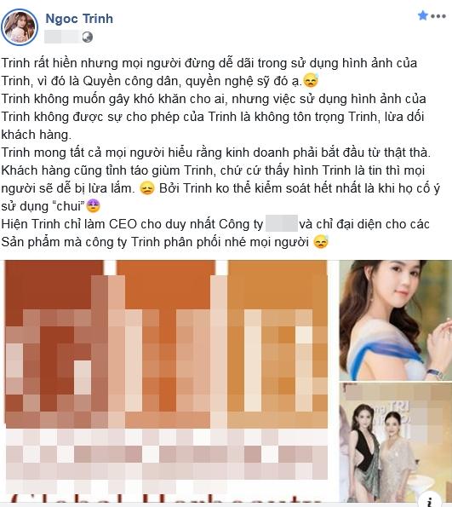Open Ngoc Trinh's profile picture avatar

click(x=20, y=27)
